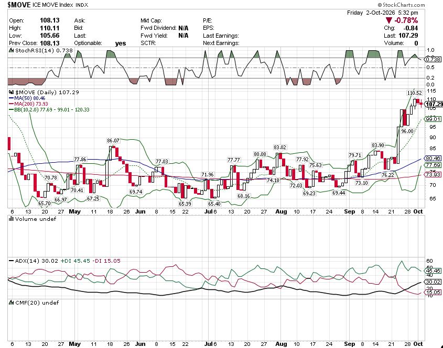Image resolution: width=443 pixels, height=348 pixels.
Task: Click the 99.01 Bollinger middle band axis tag
Action: (x=433, y=119)
